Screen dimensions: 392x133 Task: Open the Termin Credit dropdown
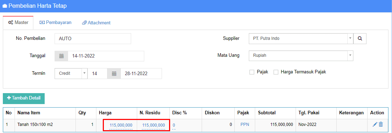[71, 73]
